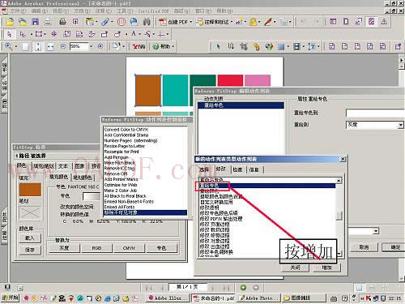Image resolution: width=405 pixels, height=304 pixels.
Task: Click the red pen sign icon
Action: pos(267,22)
